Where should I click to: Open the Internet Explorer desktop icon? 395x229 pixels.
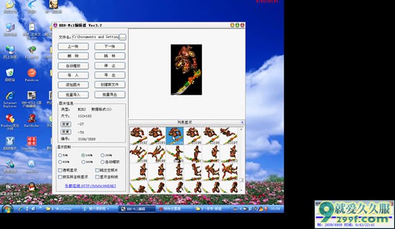click(x=10, y=96)
